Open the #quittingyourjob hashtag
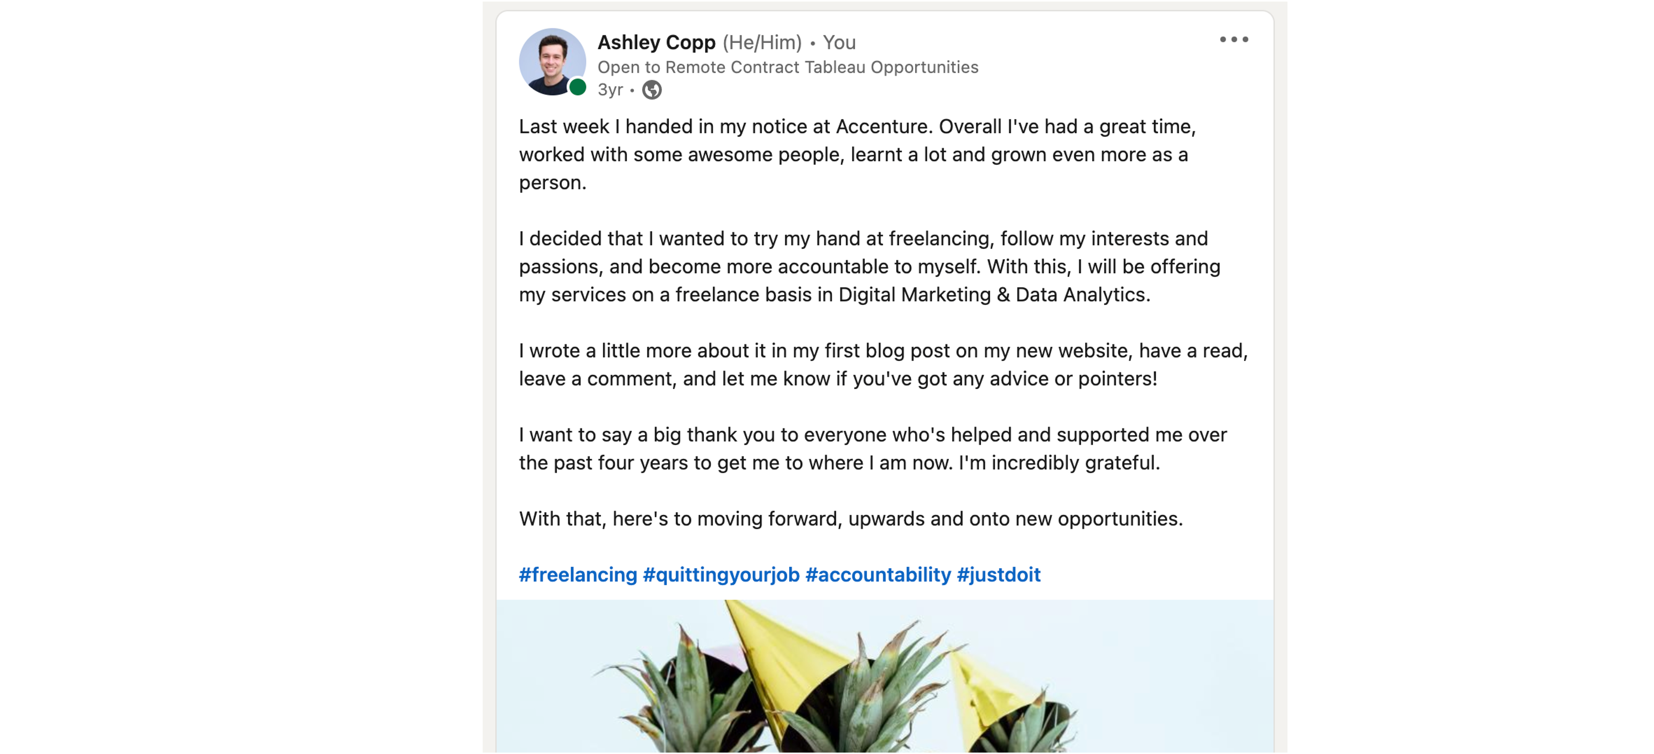Screen dimensions: 1654x754 pos(720,574)
